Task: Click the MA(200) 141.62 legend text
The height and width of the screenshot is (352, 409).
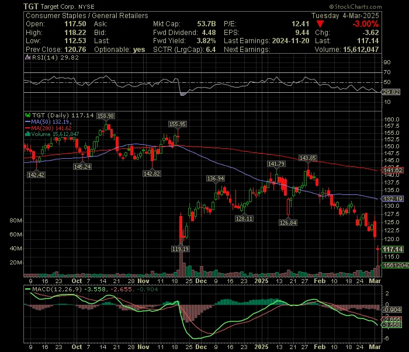Action: [51, 128]
